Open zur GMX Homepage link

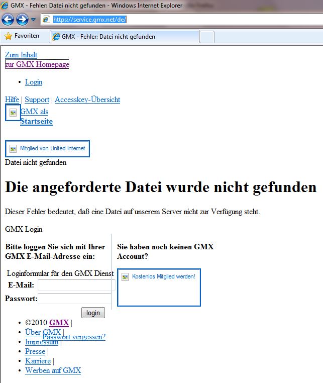pyautogui.click(x=37, y=64)
